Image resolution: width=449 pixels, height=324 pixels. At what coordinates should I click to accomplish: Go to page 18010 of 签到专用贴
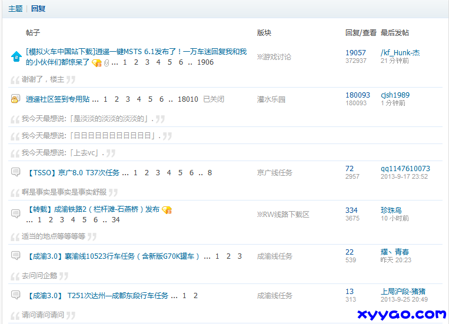(x=188, y=99)
